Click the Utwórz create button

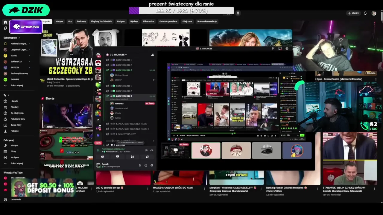pyautogui.click(x=353, y=13)
